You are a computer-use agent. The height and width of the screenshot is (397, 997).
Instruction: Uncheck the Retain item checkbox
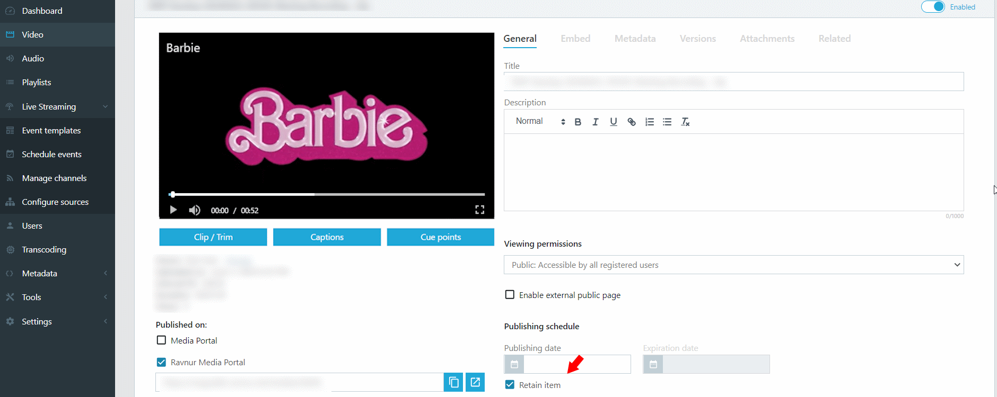pyautogui.click(x=510, y=385)
